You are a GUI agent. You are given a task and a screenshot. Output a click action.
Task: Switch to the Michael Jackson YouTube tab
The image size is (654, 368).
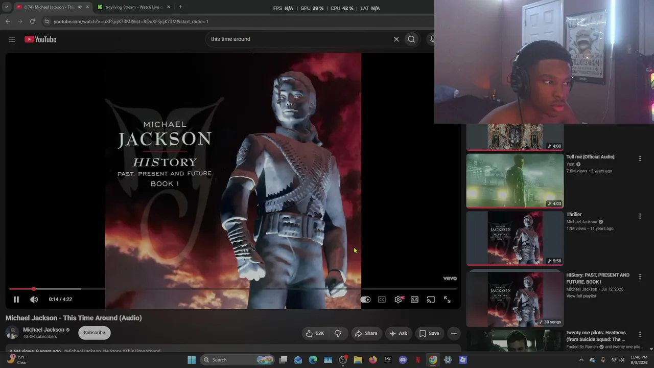tap(52, 7)
